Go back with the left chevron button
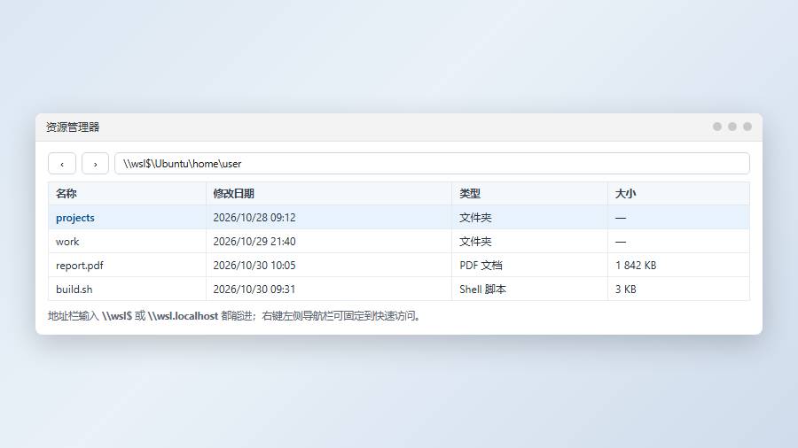 62,164
